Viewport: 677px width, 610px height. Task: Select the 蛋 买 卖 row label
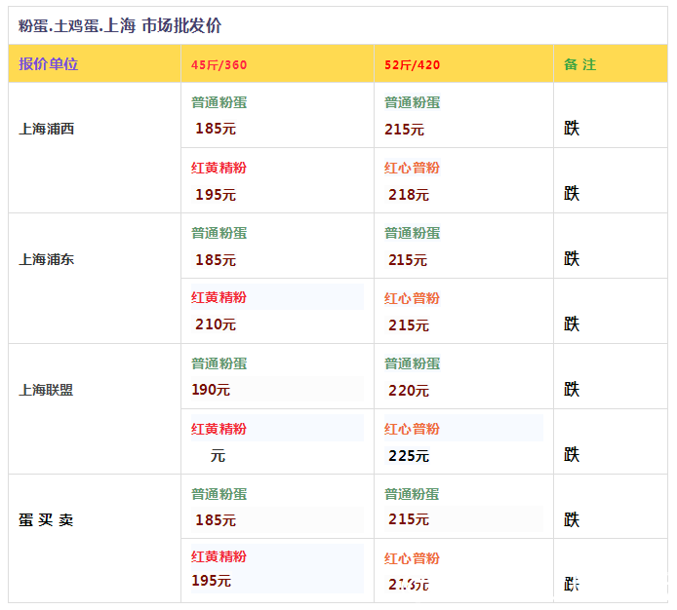click(46, 520)
